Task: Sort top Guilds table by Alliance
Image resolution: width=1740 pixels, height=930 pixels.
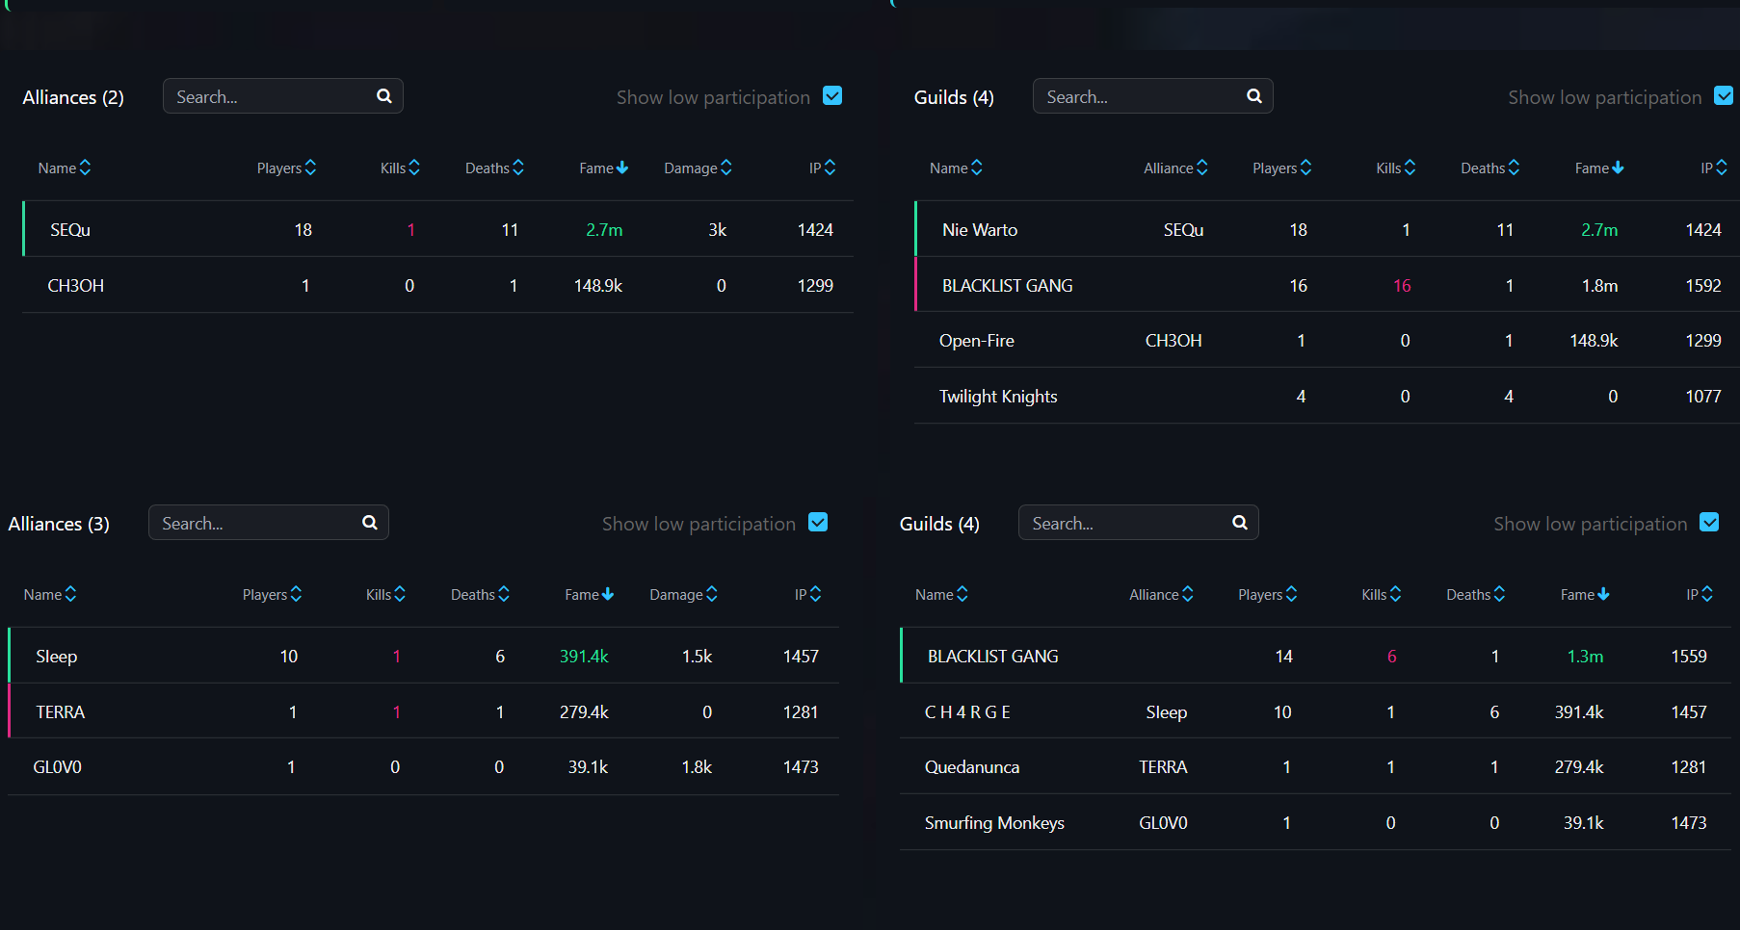Action: (1175, 168)
